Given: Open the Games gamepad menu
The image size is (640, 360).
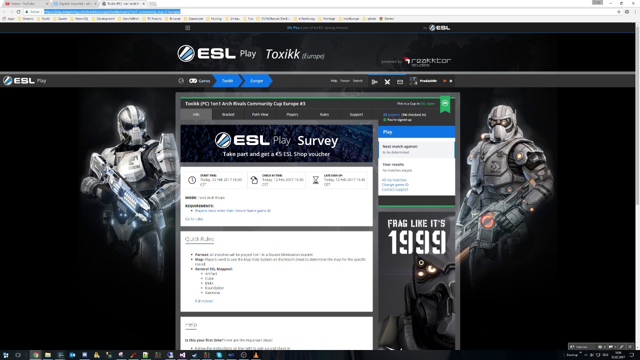Looking at the screenshot, I should [199, 80].
